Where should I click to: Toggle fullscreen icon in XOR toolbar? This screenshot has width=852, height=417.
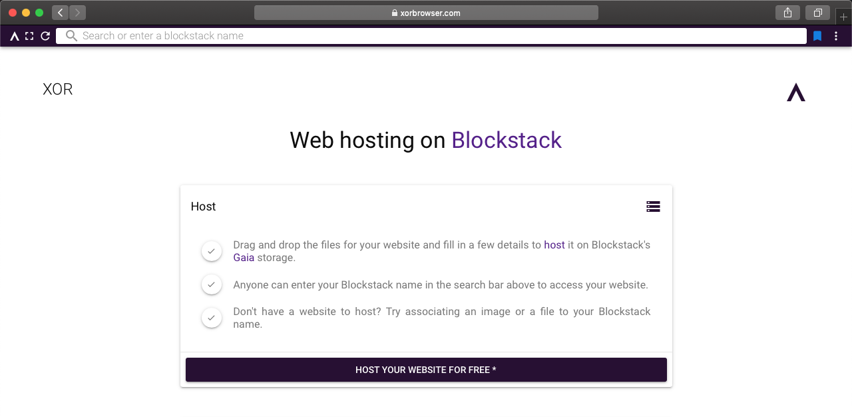pos(29,36)
